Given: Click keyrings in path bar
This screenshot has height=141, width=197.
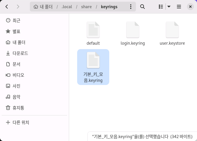Looking at the screenshot, I should pyautogui.click(x=109, y=7).
